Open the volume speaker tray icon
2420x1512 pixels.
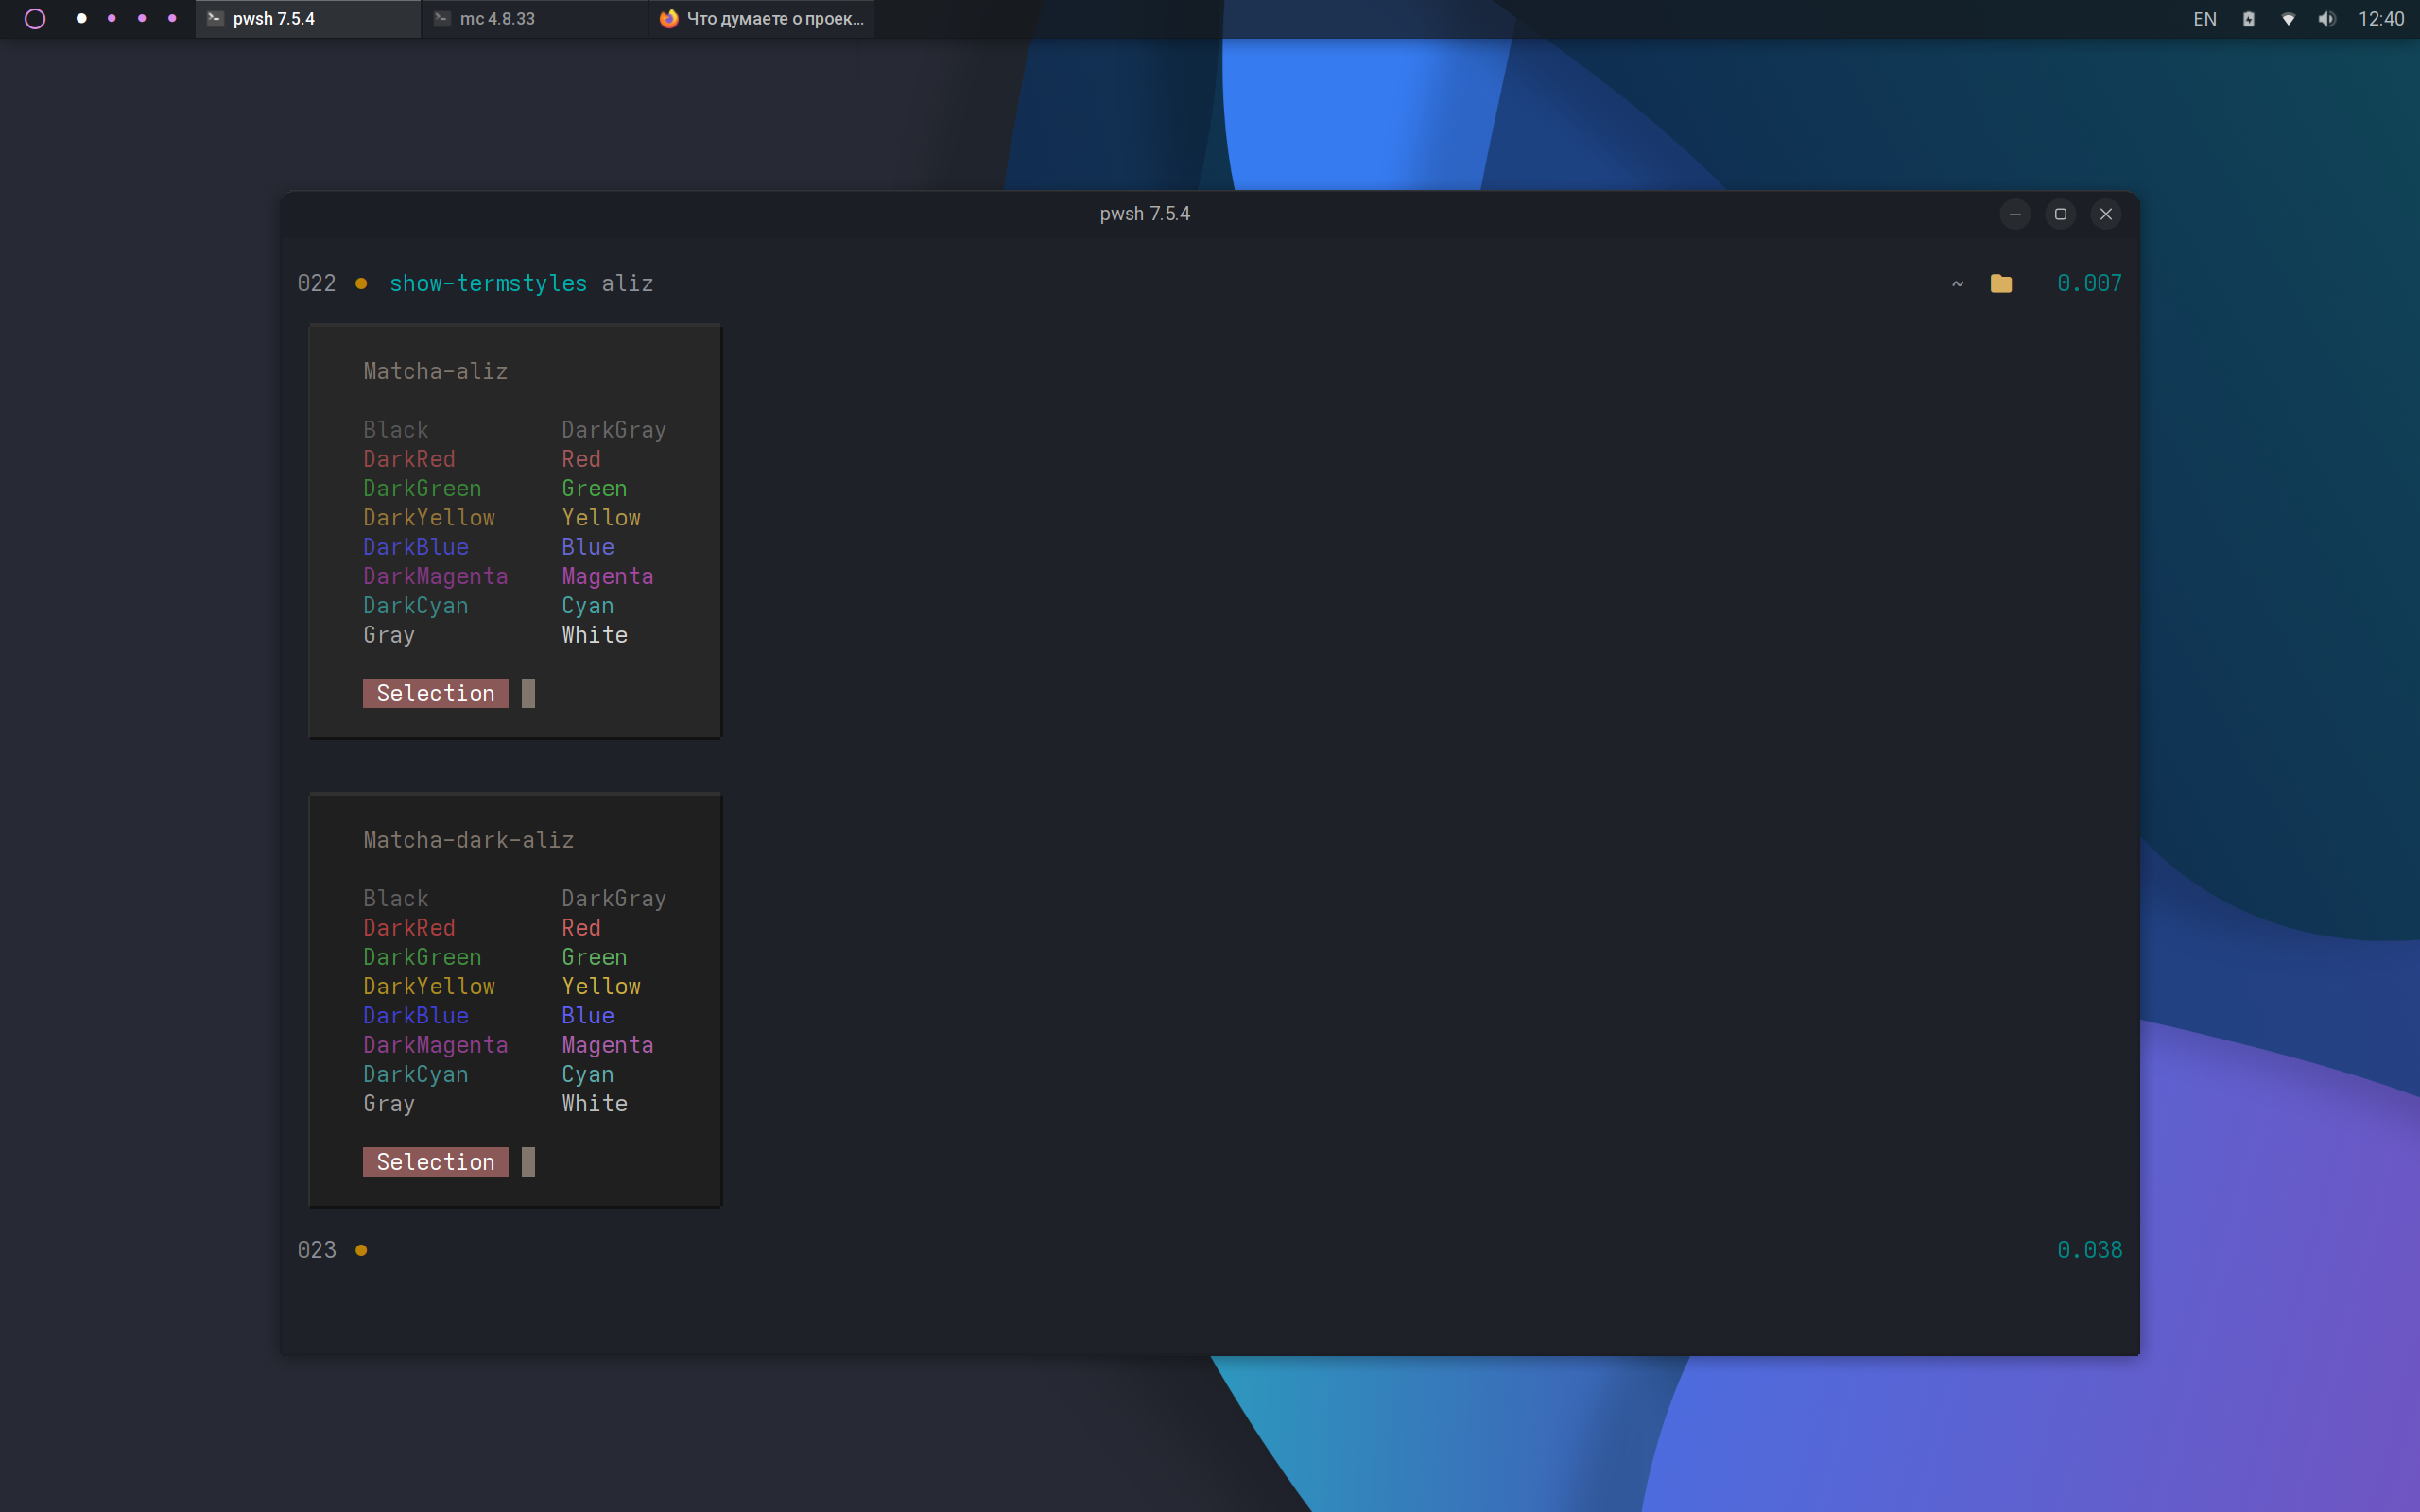(x=2327, y=19)
